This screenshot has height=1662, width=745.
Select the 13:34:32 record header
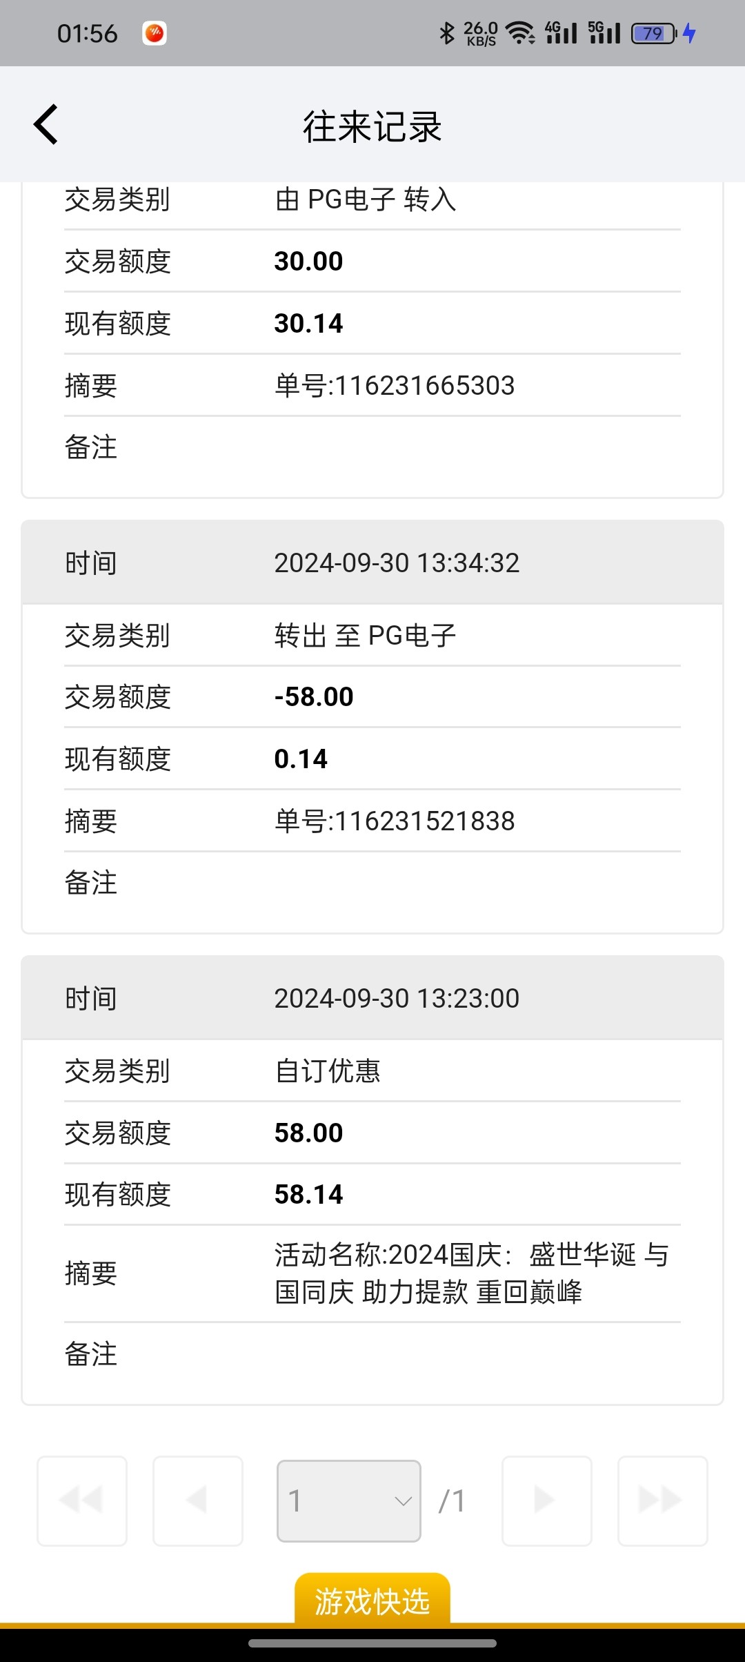click(372, 563)
